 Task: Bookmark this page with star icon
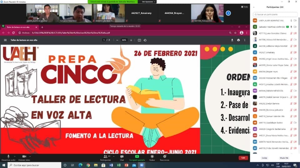tap(235, 33)
